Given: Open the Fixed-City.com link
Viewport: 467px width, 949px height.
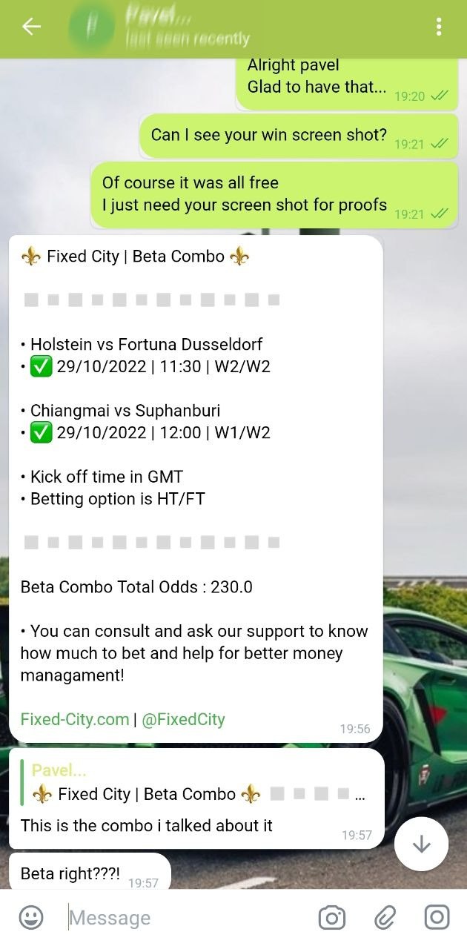Looking at the screenshot, I should [74, 719].
